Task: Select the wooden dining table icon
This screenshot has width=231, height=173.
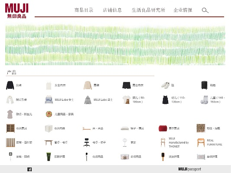Action: click(x=49, y=143)
